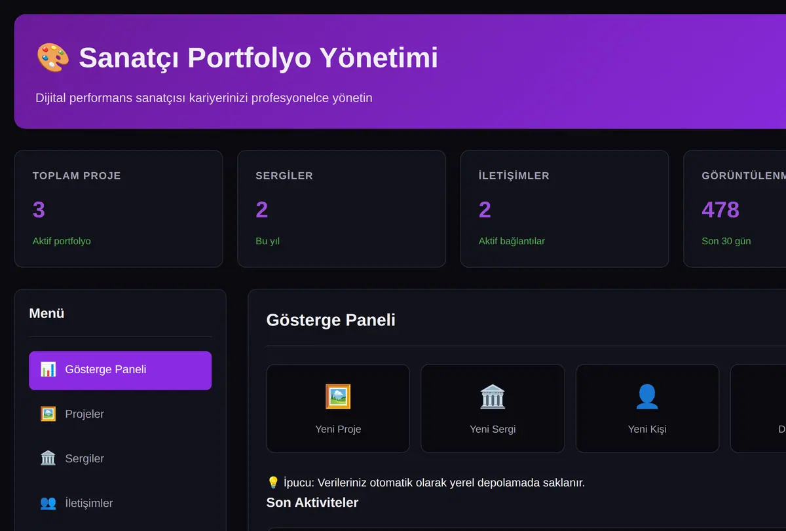Click the Aktif portfolyo text
The height and width of the screenshot is (531, 786).
(62, 241)
